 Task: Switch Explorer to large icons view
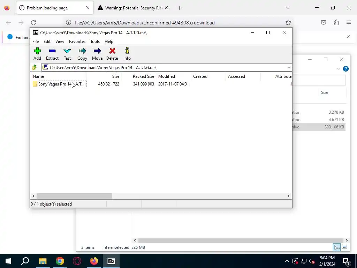(x=344, y=247)
